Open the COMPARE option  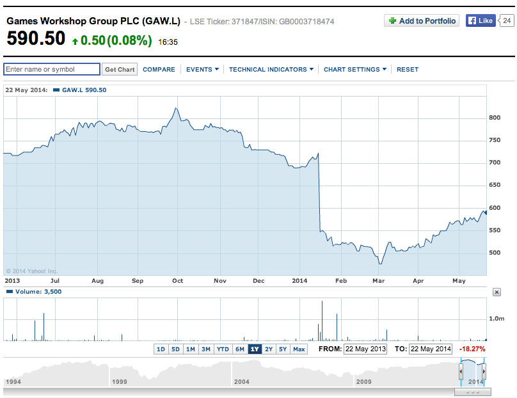pos(159,70)
